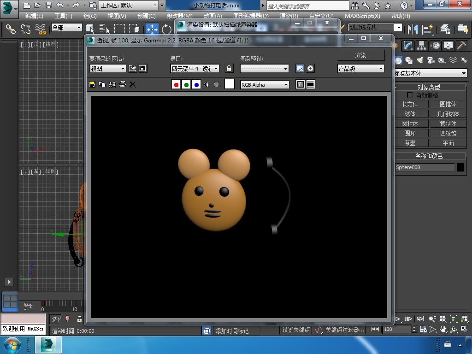Copy rendered image to clipboard
Screen dimensions: 472x354
102,85
